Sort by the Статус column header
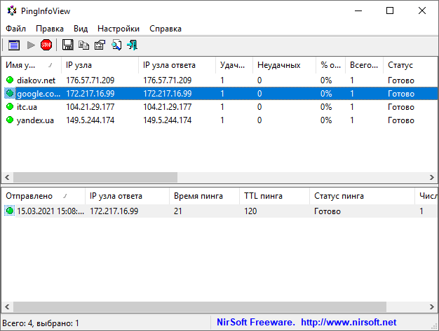The height and width of the screenshot is (331, 439). pos(410,65)
